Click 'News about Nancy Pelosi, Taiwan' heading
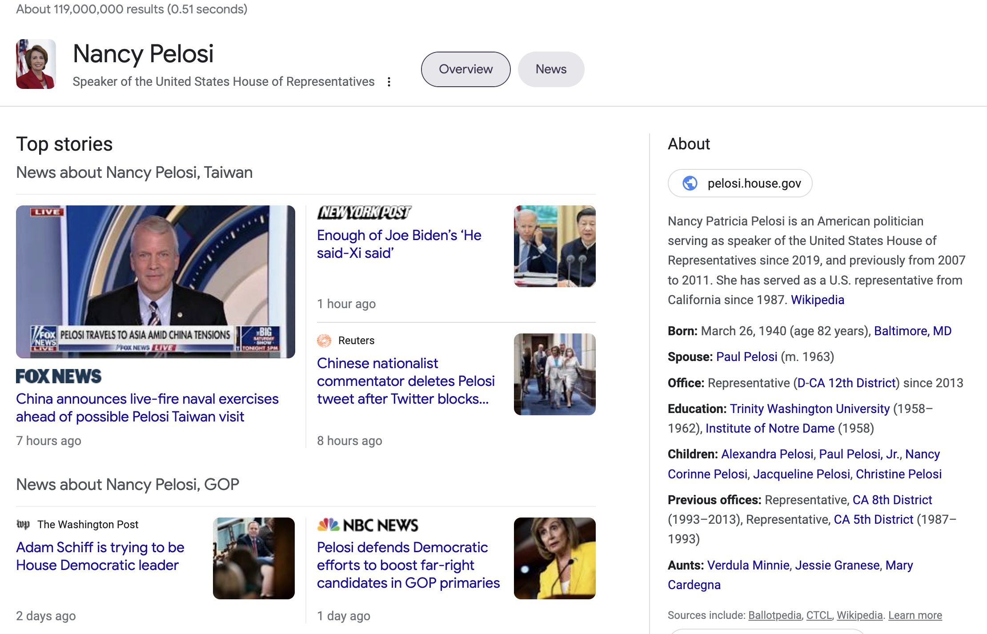The height and width of the screenshot is (634, 987). [x=134, y=173]
